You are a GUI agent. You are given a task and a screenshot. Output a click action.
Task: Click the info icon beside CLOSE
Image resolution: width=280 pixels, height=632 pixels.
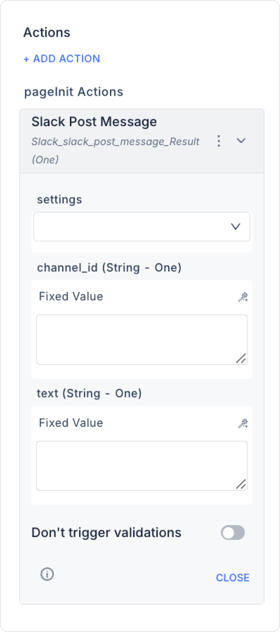[x=47, y=574]
